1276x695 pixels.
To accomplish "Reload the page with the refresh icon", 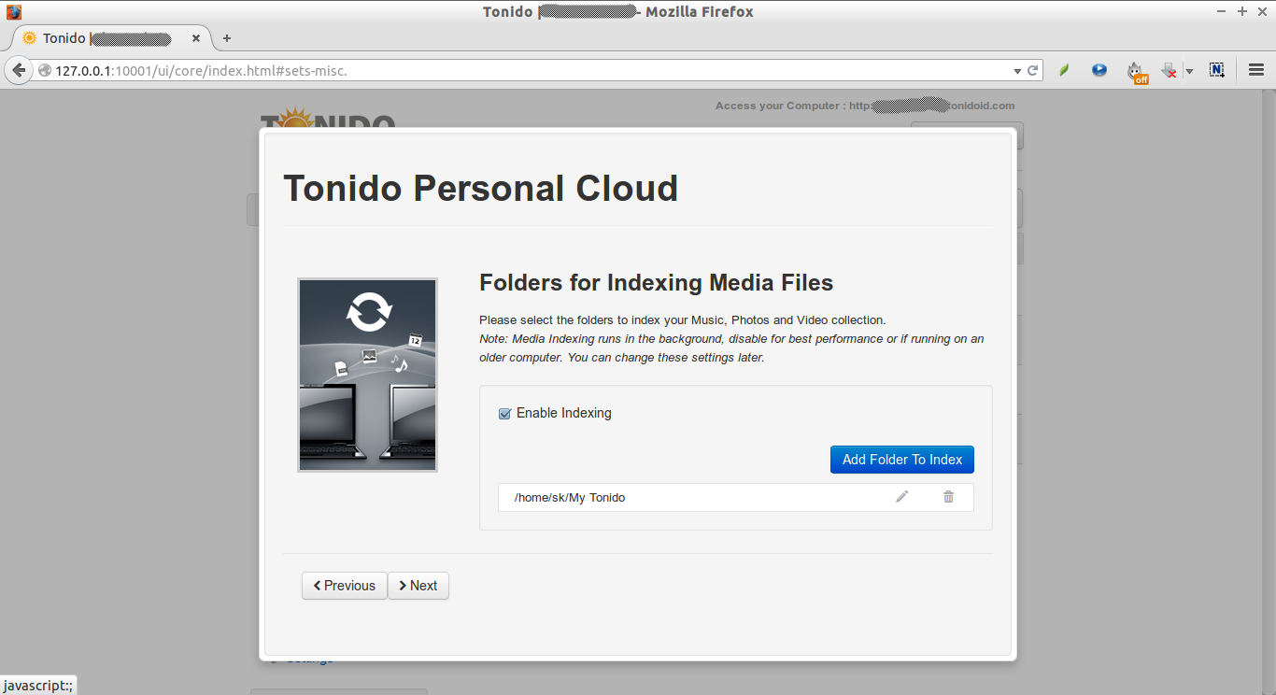I will [x=1033, y=70].
